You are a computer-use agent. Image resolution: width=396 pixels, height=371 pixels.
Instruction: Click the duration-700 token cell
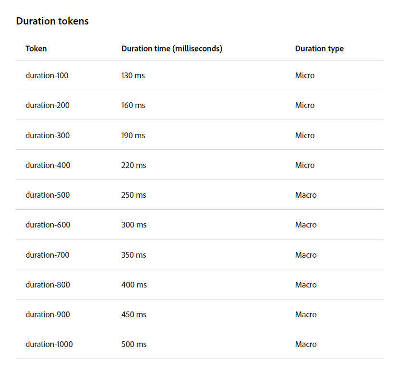[x=47, y=255]
